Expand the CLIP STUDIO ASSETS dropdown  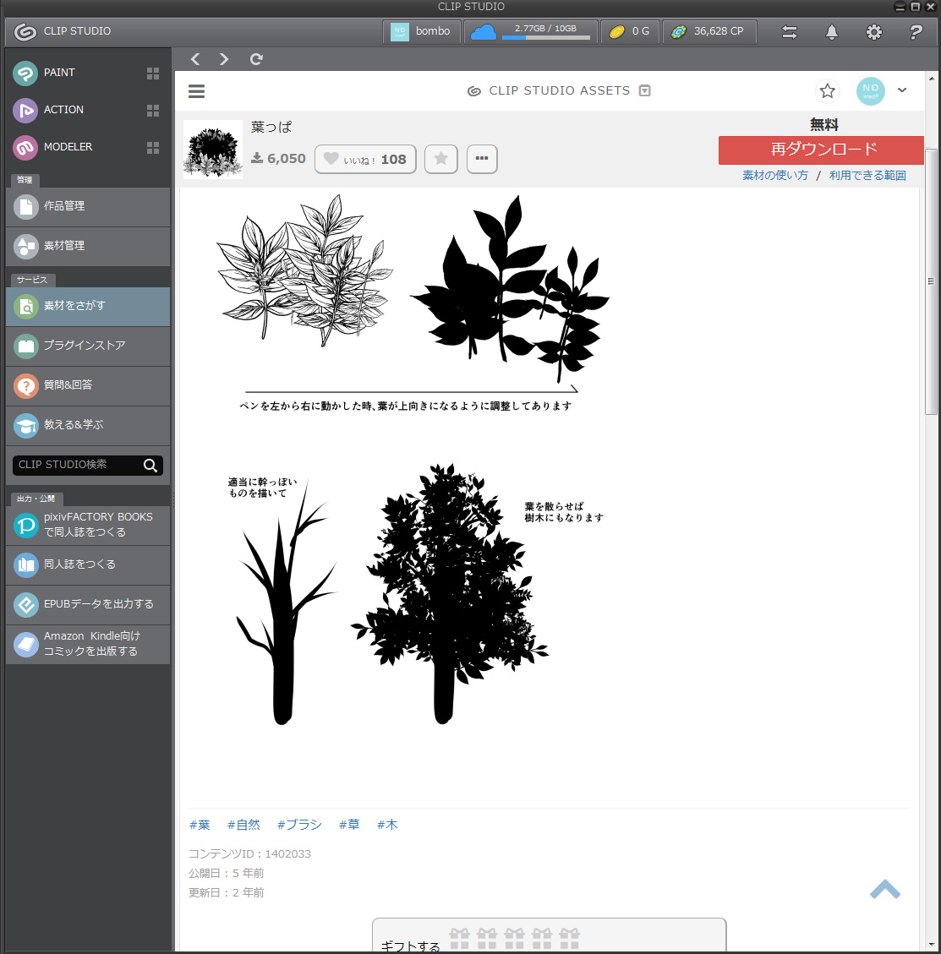point(645,91)
